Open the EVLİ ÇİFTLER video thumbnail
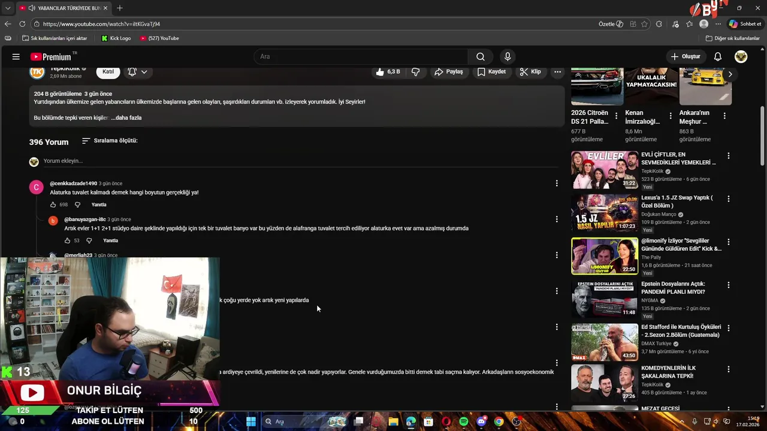Viewport: 767px width, 431px height. pos(605,170)
